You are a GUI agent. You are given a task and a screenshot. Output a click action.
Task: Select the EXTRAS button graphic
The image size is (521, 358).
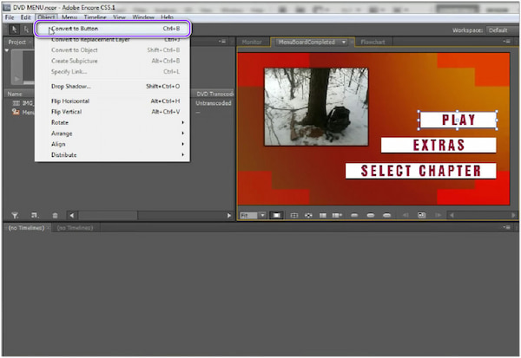[439, 145]
